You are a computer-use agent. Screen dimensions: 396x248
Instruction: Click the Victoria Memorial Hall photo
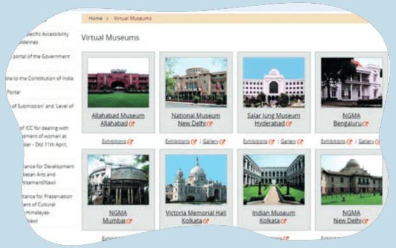coord(196,179)
